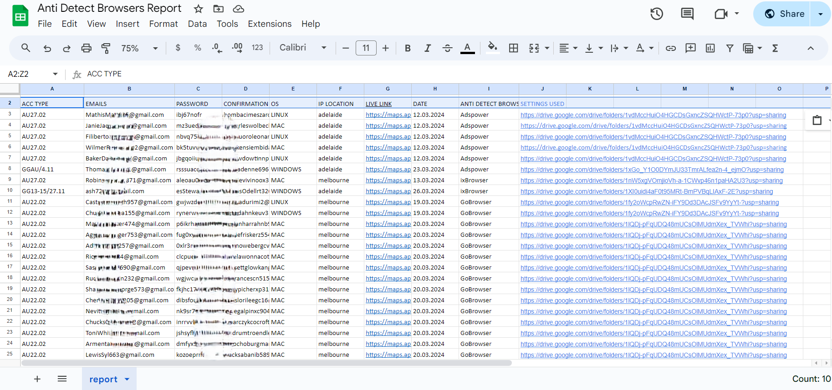Open the paste options clipboard icon
Screen dimensions: 832x390
[x=817, y=120]
